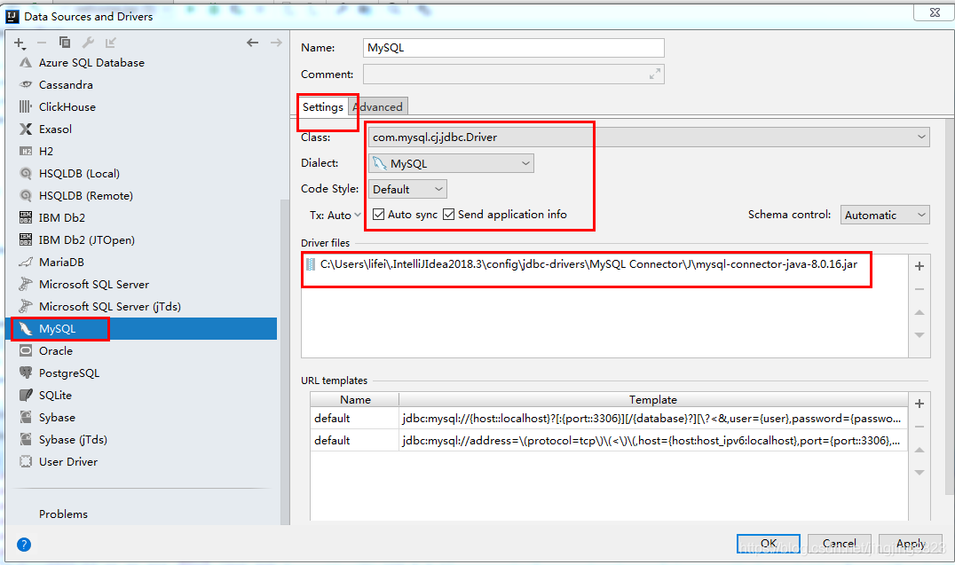
Task: Open help with question mark icon
Action: click(x=24, y=545)
